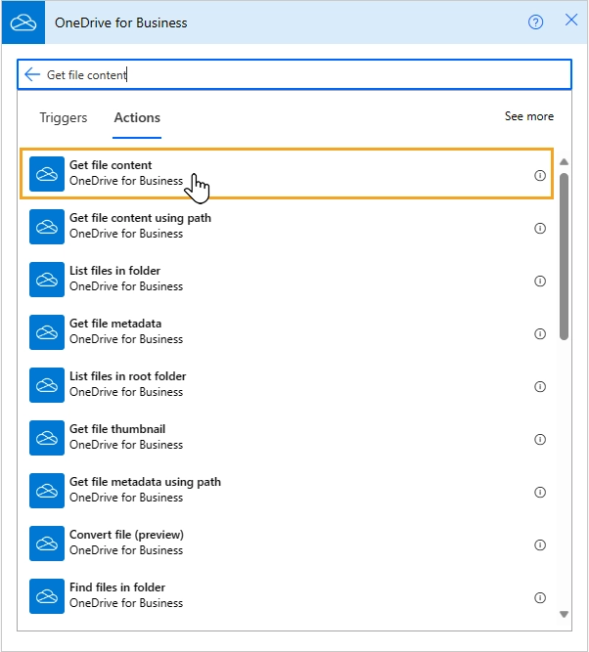
Task: Show info for Get file metadata action
Action: click(x=540, y=334)
